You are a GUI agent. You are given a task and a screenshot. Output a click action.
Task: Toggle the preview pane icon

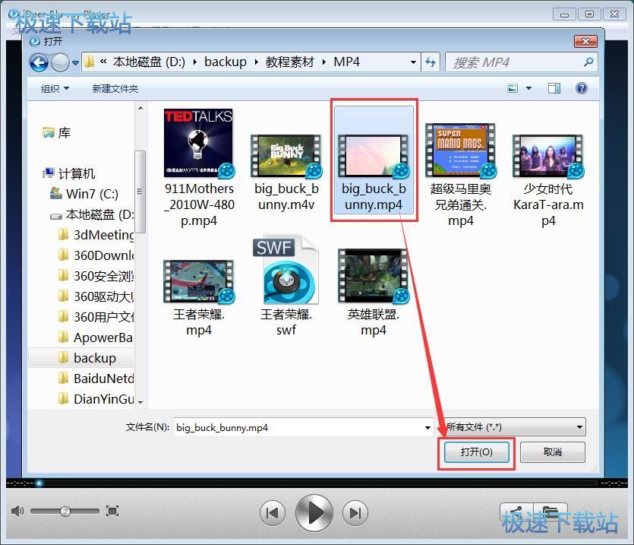tap(554, 88)
